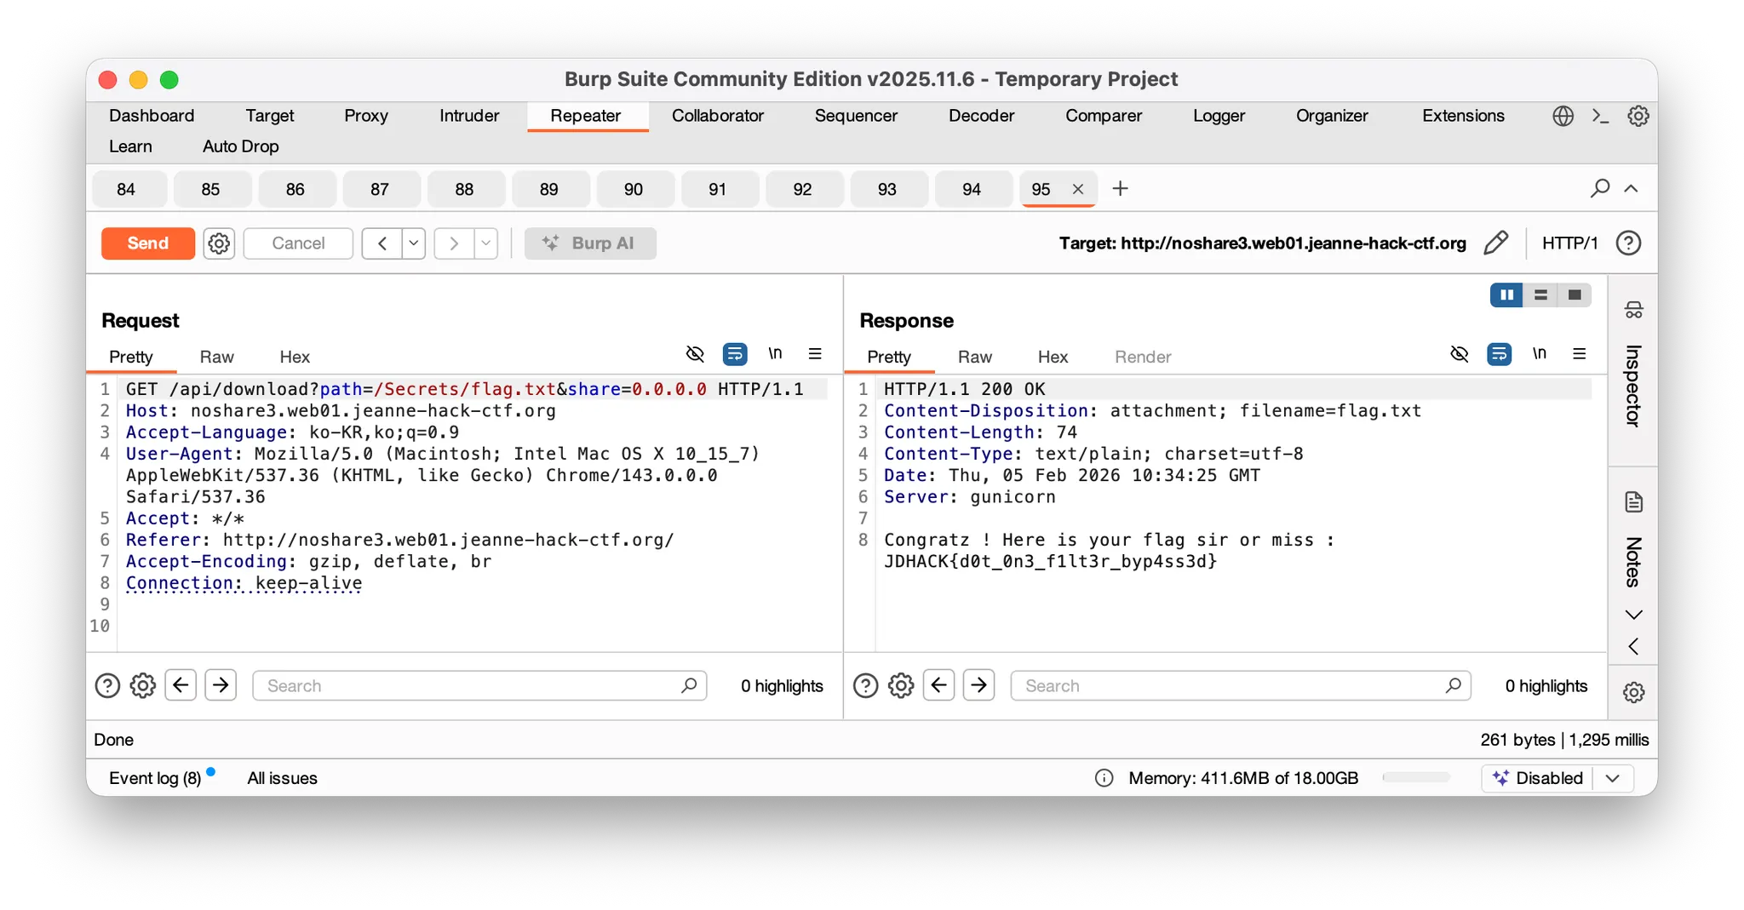The width and height of the screenshot is (1744, 910).
Task: Select Response Hex view tab
Action: (1053, 357)
